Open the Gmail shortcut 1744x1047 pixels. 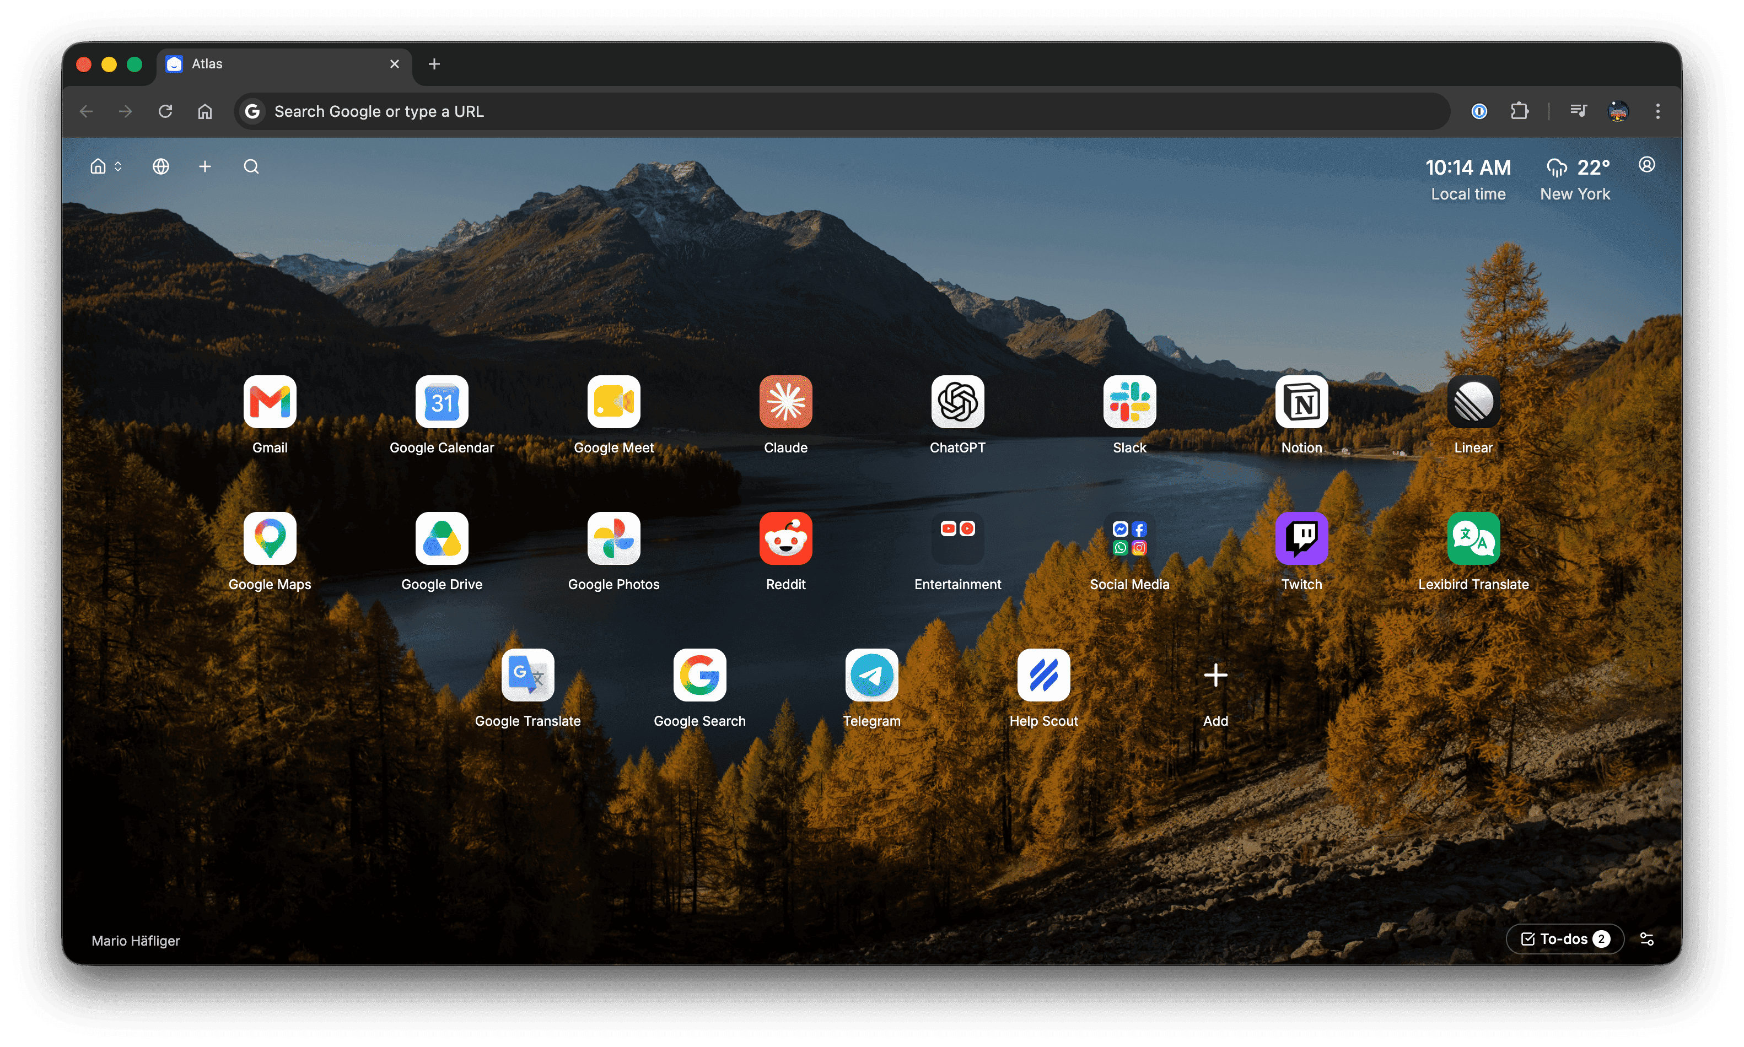pyautogui.click(x=270, y=402)
